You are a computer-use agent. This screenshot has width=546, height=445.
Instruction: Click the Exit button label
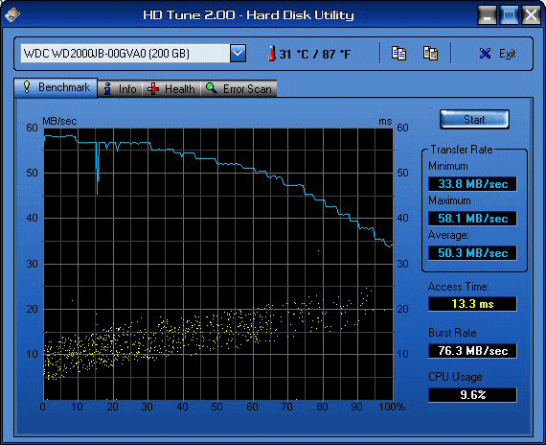tap(508, 54)
